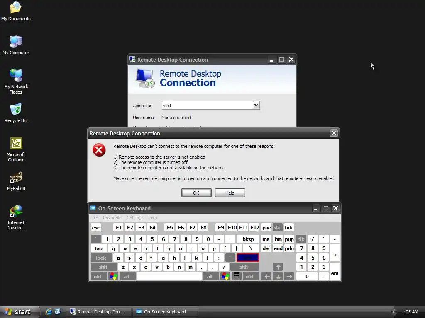Expand the hidden tray icons arrow
The height and width of the screenshot is (318, 425).
pos(394,312)
